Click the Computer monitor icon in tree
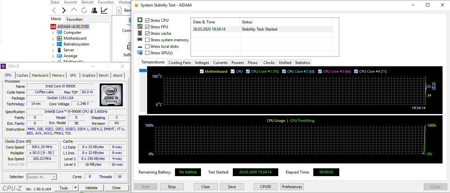The image size is (450, 193). pos(59,32)
